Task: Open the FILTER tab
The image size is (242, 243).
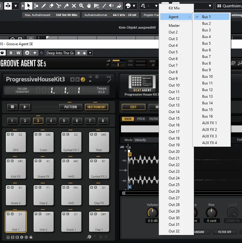Action: [x=154, y=119]
